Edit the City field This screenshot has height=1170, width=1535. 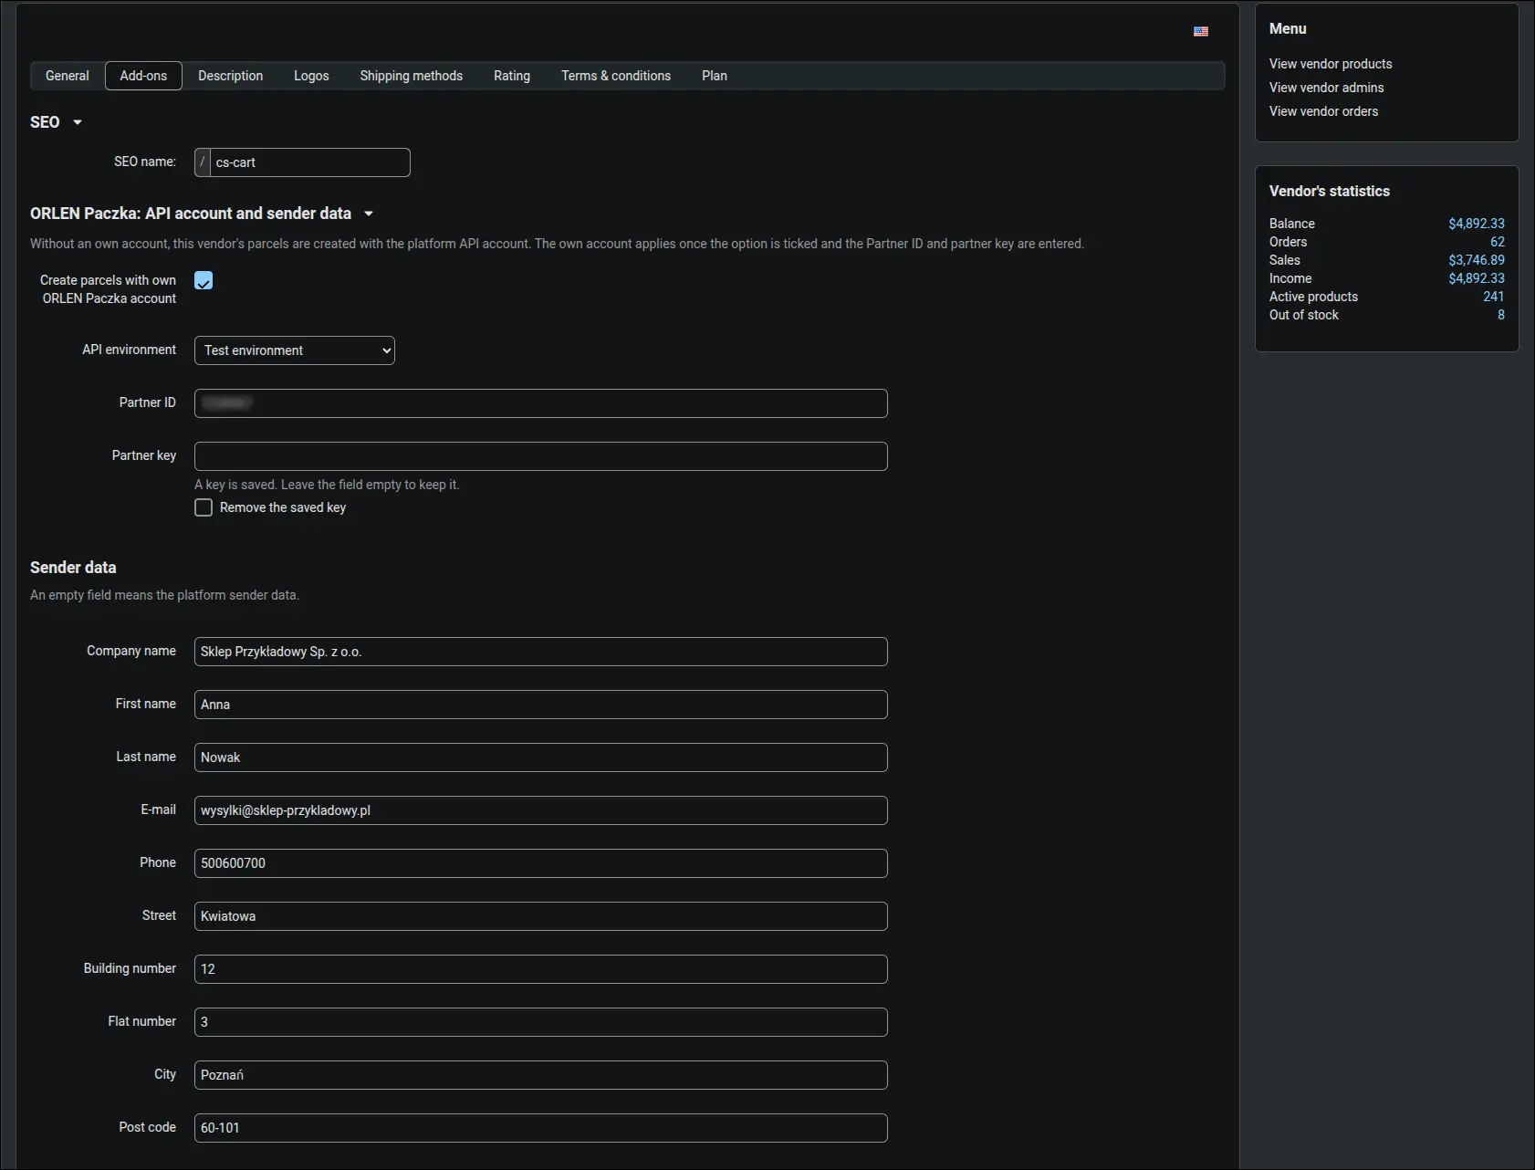pyautogui.click(x=541, y=1075)
